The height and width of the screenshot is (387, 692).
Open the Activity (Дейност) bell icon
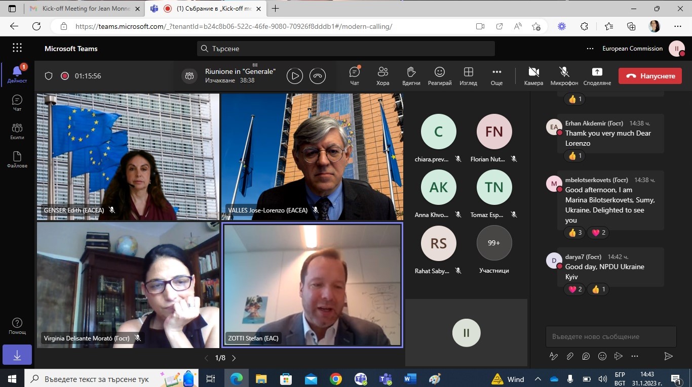pos(17,74)
